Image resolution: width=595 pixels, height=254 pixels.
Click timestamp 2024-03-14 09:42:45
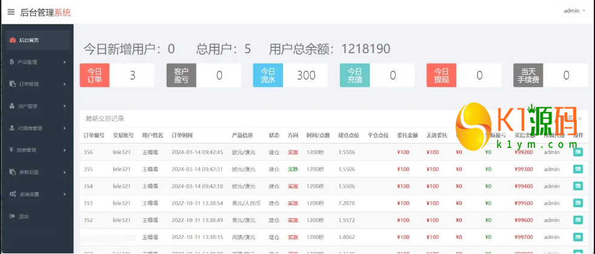(197, 152)
